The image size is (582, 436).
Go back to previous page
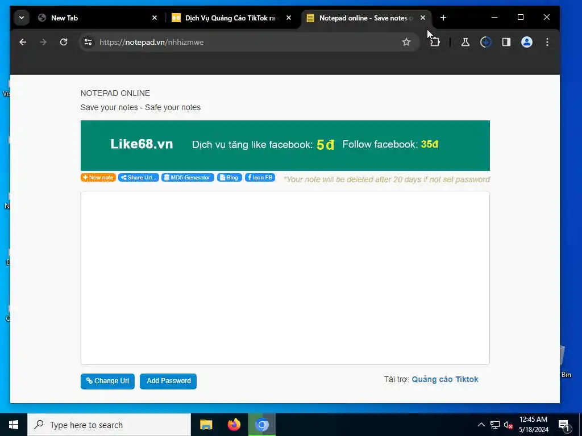[x=23, y=42]
